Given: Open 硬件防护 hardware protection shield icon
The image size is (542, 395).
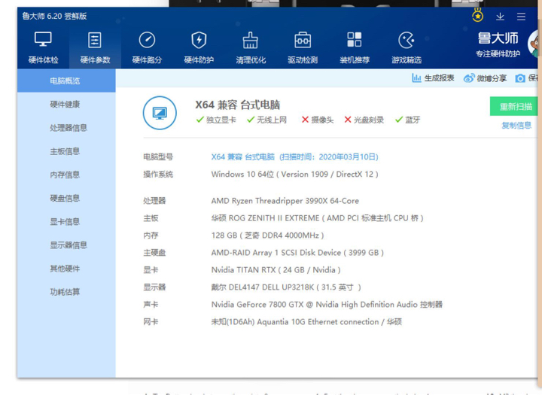Looking at the screenshot, I should tap(199, 41).
